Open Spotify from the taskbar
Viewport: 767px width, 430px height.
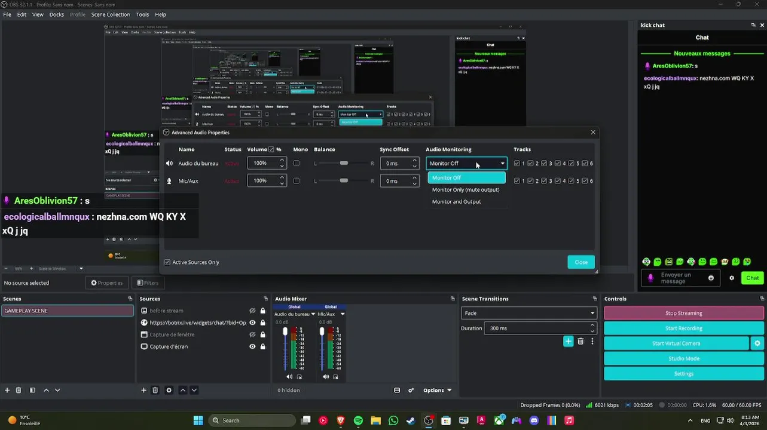point(358,420)
